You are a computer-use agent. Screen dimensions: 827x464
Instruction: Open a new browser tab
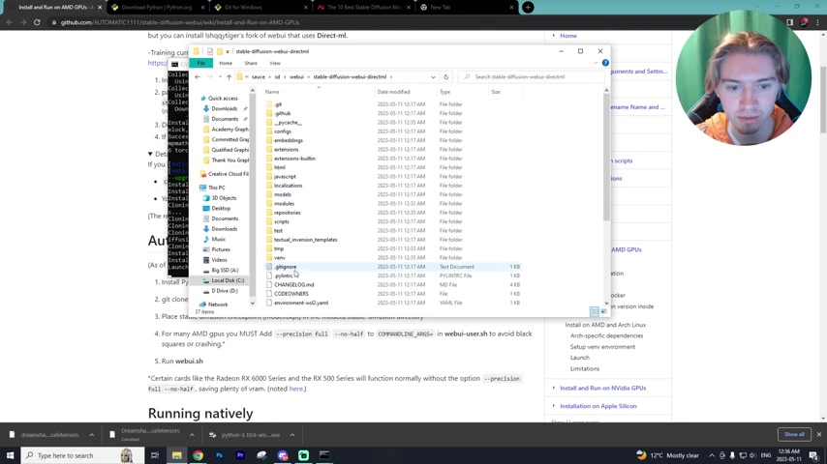click(x=528, y=8)
